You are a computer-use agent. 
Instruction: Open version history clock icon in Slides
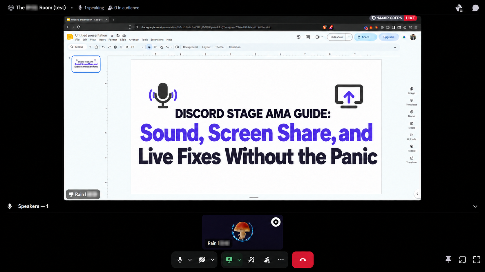click(298, 37)
